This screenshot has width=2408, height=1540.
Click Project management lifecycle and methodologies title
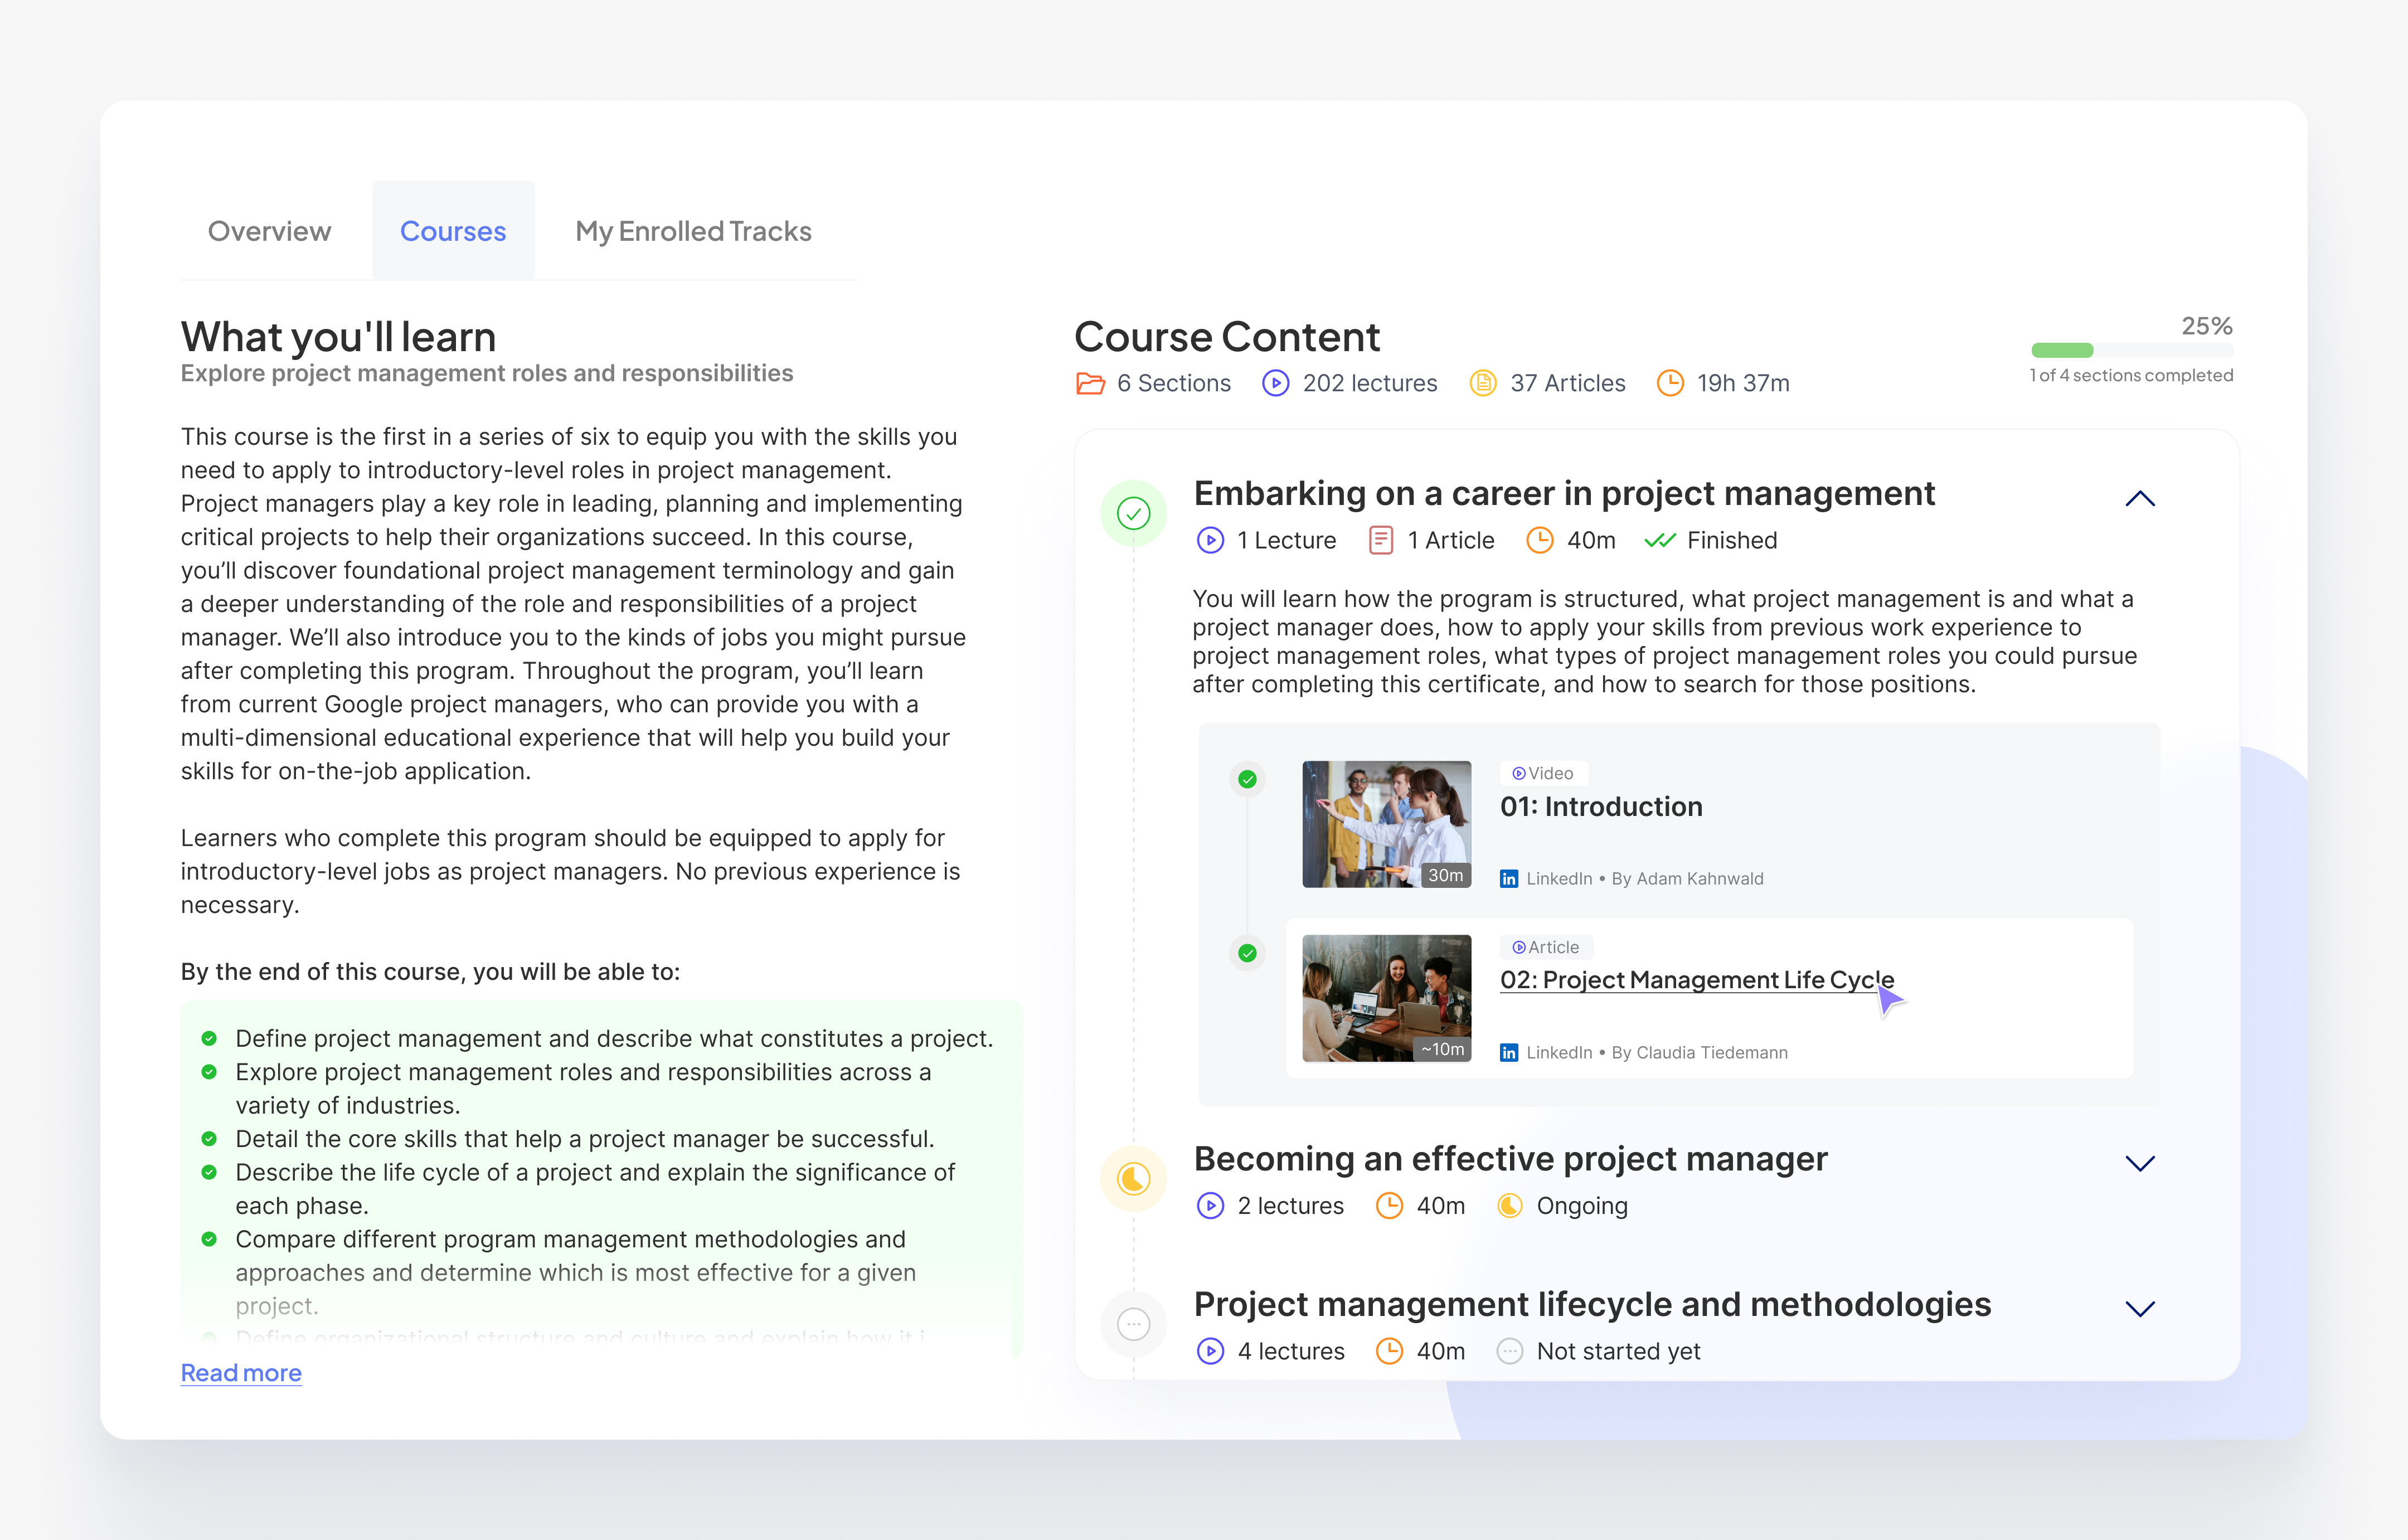[1592, 1305]
